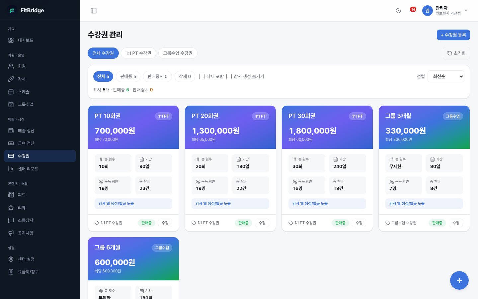Open 피드 content page
This screenshot has height=299, width=478.
pos(40,195)
